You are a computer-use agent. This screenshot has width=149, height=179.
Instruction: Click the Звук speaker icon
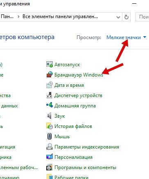pos(50,116)
